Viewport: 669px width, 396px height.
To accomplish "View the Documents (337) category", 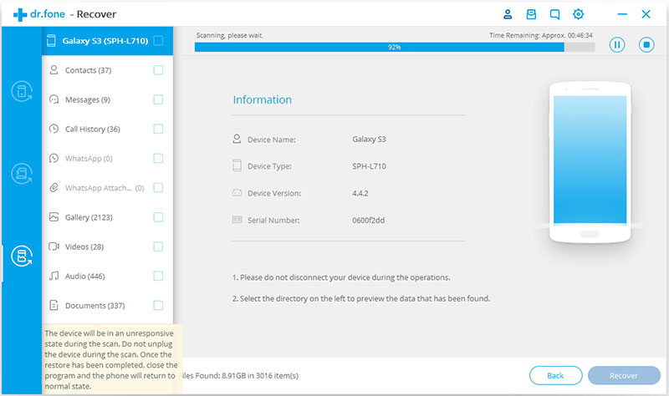I will pos(94,306).
